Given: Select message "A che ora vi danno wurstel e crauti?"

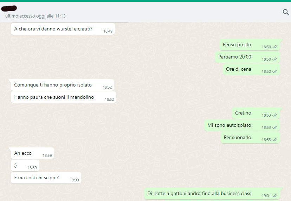Looking at the screenshot, I should tap(63, 29).
